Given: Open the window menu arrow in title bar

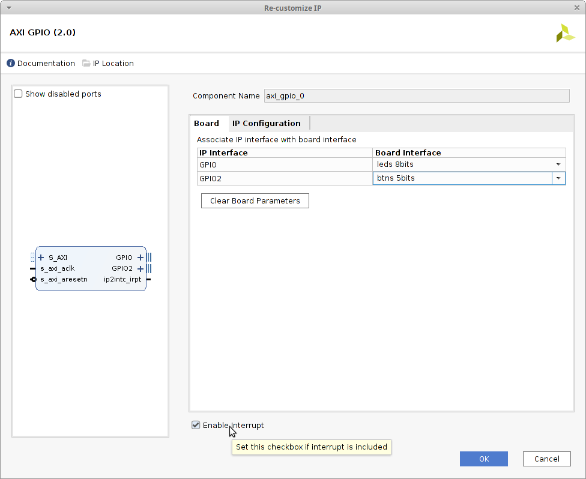Looking at the screenshot, I should click(7, 8).
